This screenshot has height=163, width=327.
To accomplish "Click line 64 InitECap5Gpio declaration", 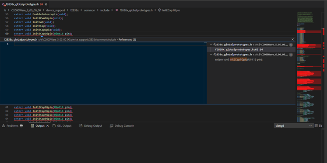I will 43,119.
